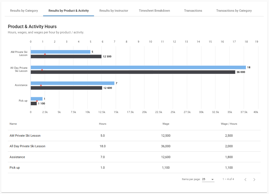Go to previous page arrow
The width and height of the screenshot is (269, 194).
coord(245,180)
